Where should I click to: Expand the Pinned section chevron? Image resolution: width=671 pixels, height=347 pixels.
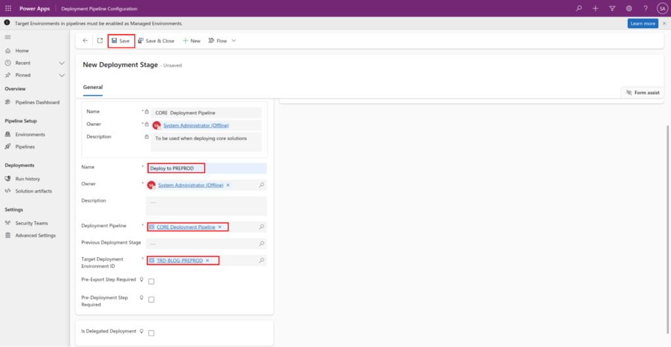coord(62,75)
